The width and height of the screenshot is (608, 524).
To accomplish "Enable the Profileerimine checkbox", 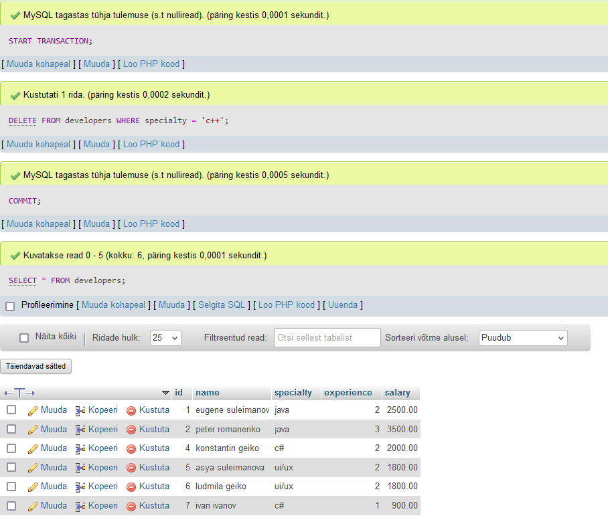I will click(10, 306).
